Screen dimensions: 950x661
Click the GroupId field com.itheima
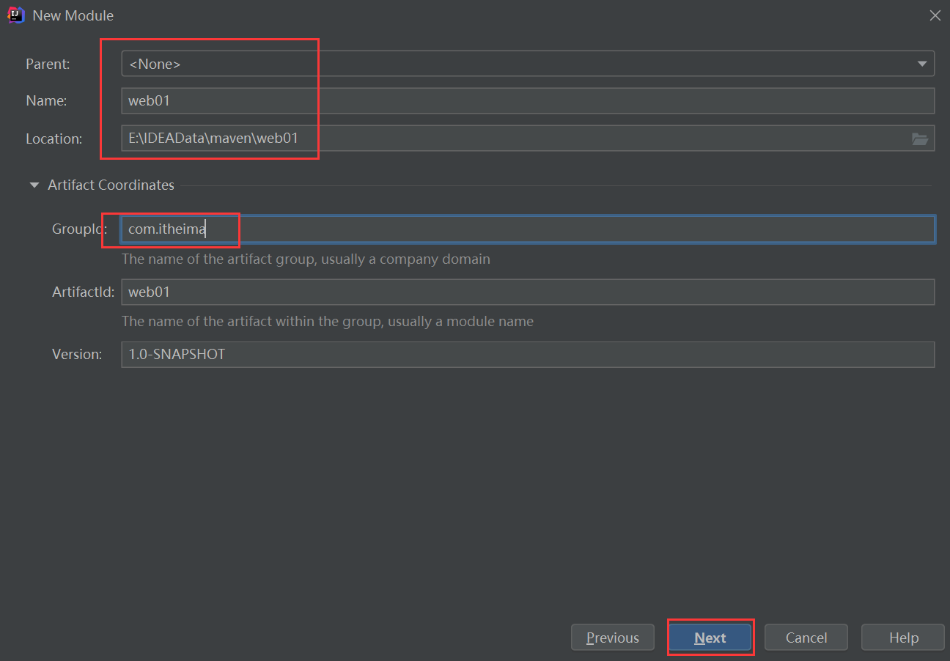coord(528,229)
